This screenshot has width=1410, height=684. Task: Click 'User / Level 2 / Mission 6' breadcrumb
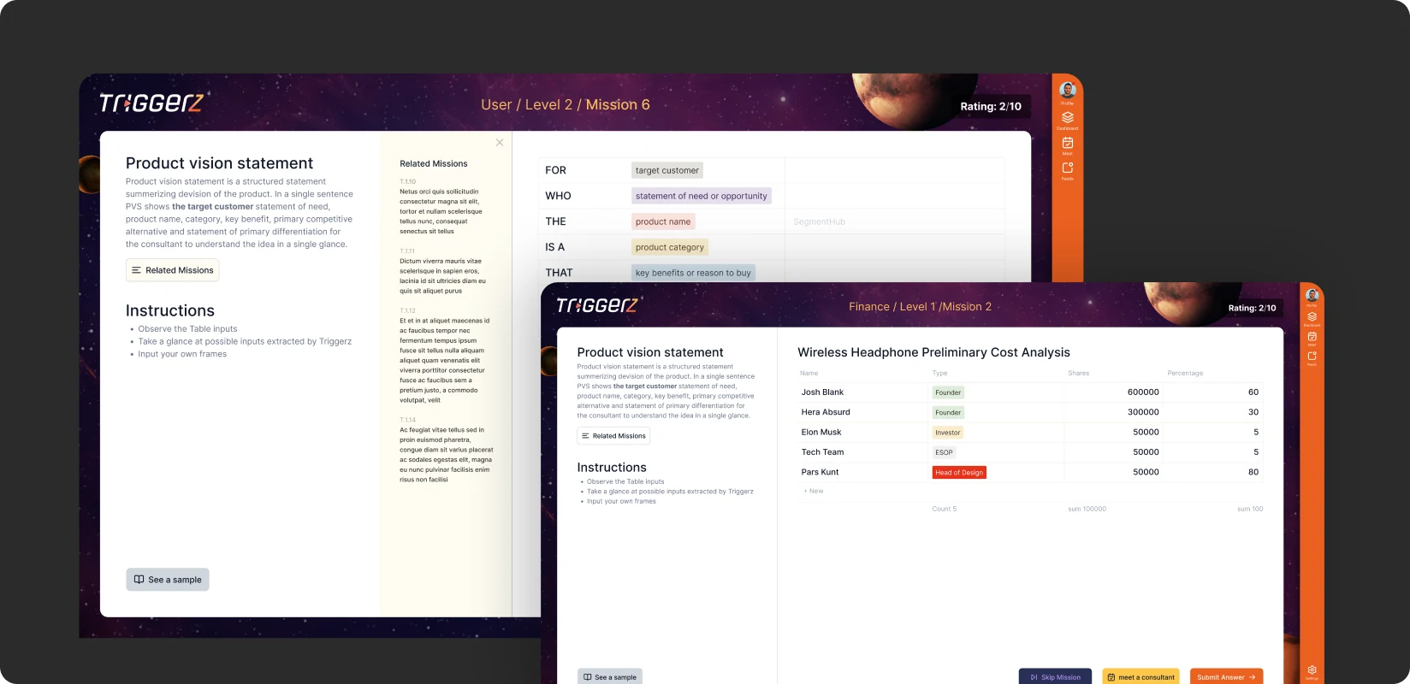point(566,104)
